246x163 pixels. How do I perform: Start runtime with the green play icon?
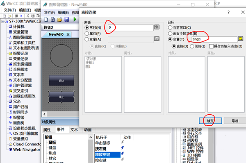coord(75,20)
